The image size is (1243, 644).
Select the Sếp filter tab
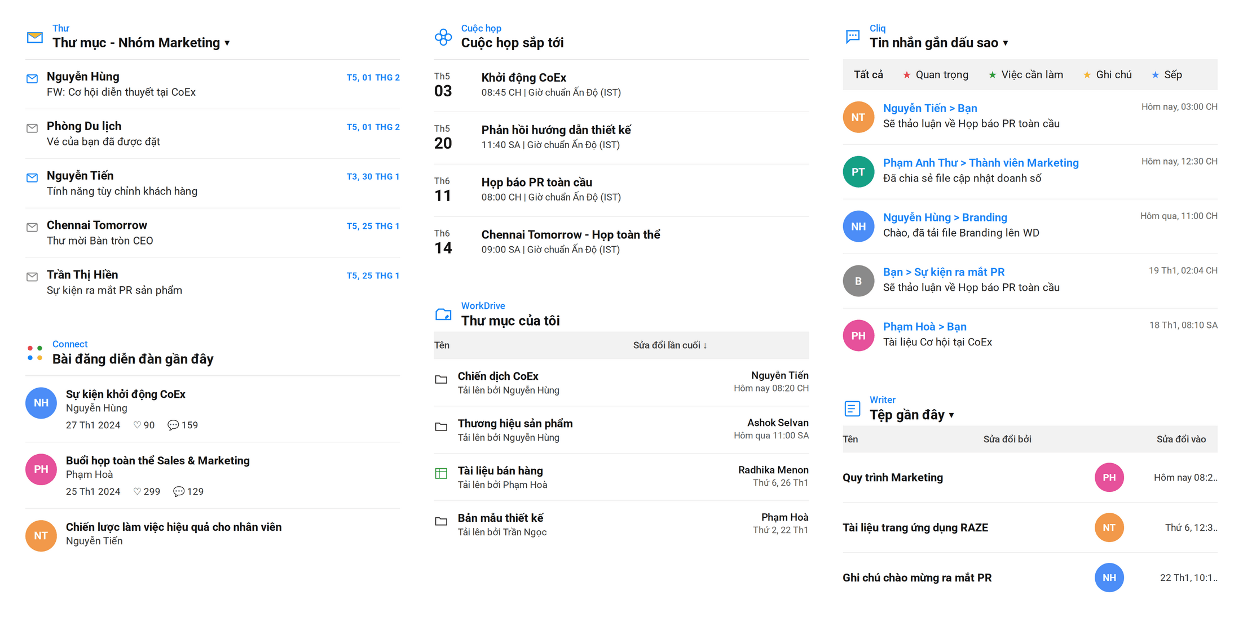pos(1167,75)
